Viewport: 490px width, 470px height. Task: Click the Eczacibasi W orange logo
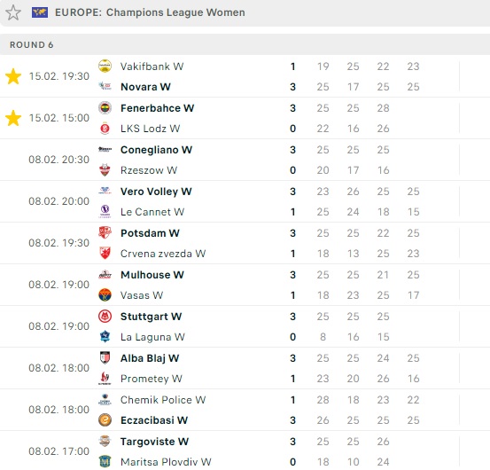[105, 420]
